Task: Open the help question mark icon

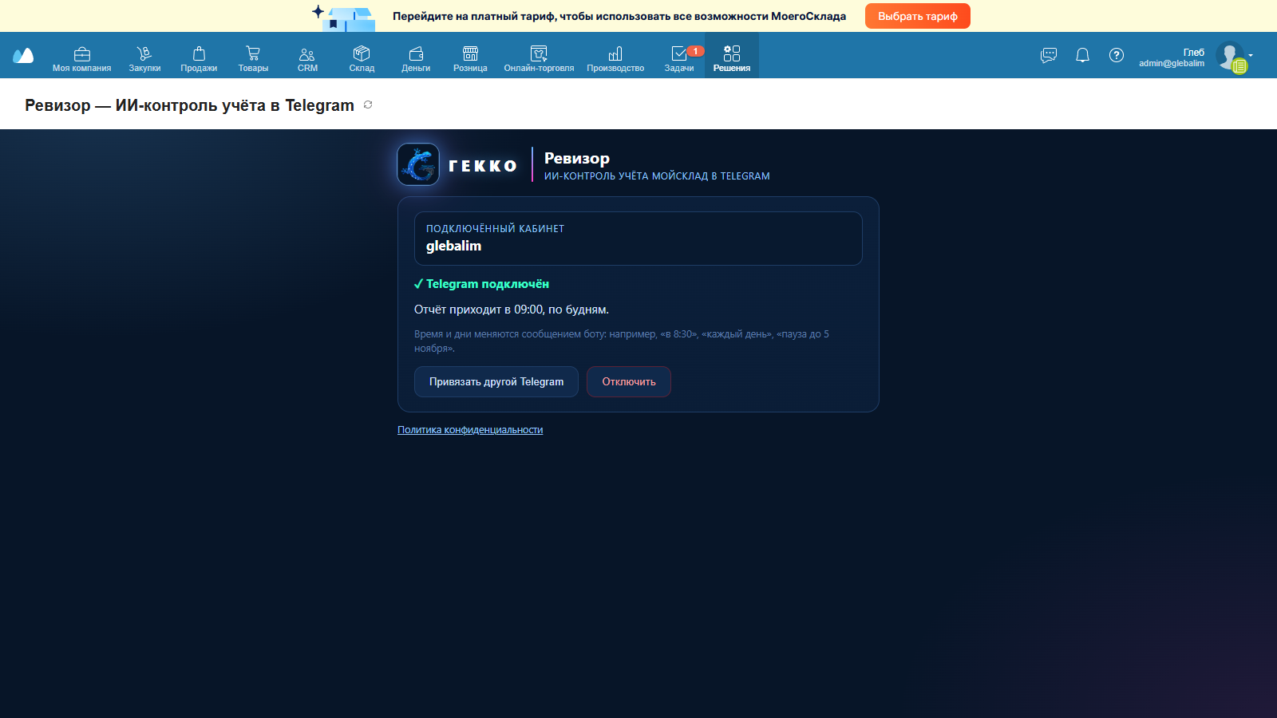Action: click(x=1117, y=55)
